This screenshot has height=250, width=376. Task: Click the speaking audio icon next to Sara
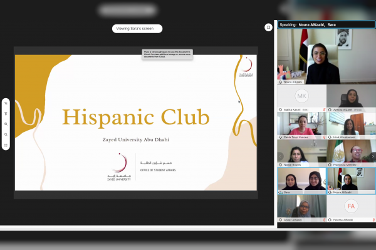click(x=280, y=192)
